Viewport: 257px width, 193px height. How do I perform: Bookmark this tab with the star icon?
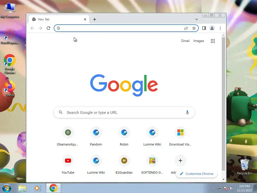194,28
